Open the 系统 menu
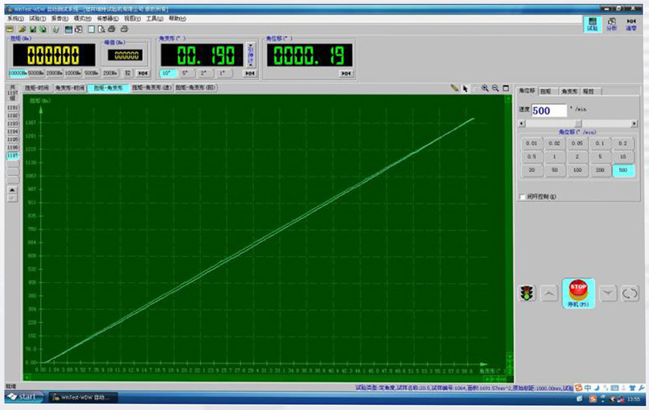 pyautogui.click(x=15, y=18)
